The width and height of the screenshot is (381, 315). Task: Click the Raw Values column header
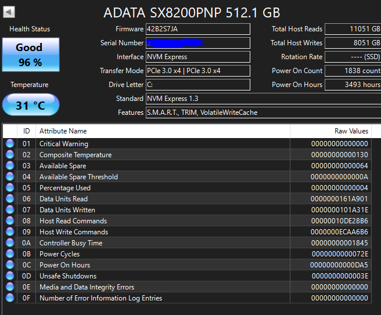tap(330, 131)
